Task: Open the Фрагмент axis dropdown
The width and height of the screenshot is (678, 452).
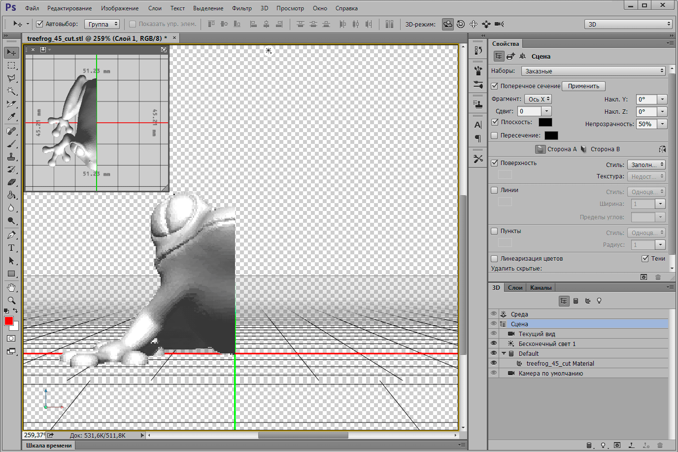Action: click(538, 99)
